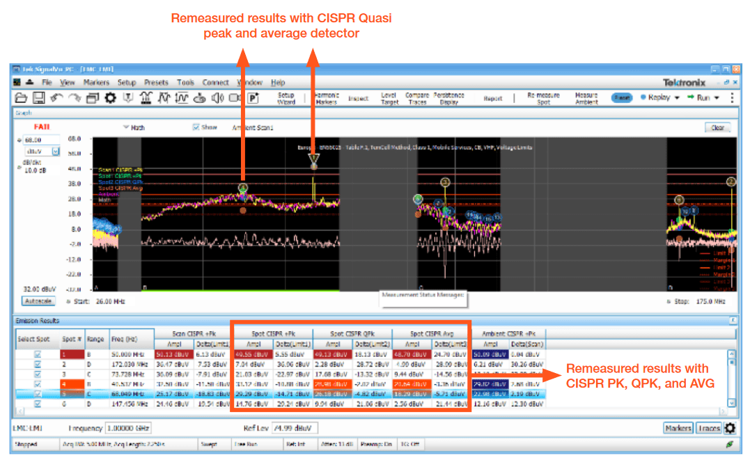Open the Presets menu
This screenshot has width=750, height=460.
(x=156, y=82)
